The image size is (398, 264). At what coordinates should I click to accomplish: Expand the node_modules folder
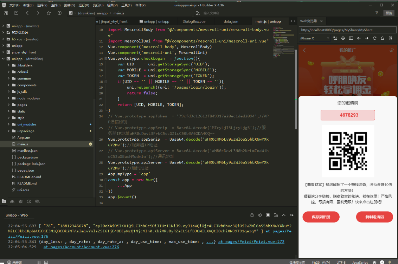point(9,98)
